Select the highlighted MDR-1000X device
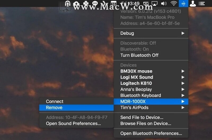This screenshot has height=140, width=212. pos(151,102)
